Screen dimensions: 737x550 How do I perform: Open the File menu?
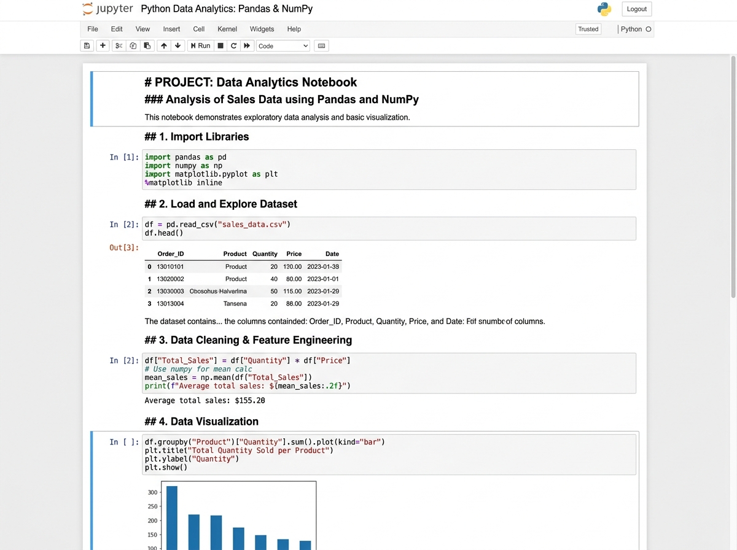tap(93, 29)
